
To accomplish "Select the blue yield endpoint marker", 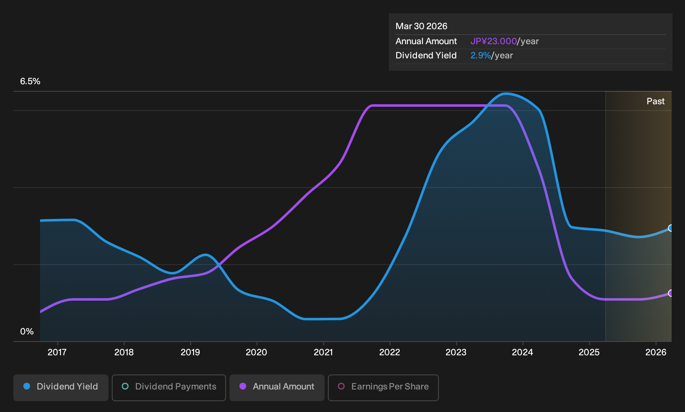I will (x=671, y=228).
